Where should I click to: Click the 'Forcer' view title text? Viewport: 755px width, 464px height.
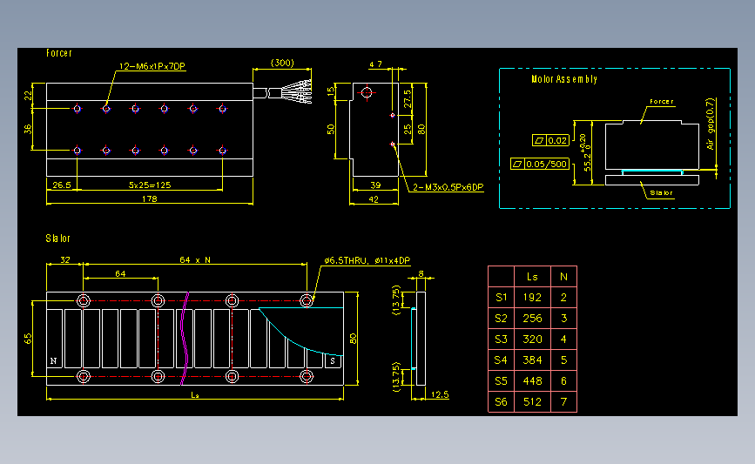coord(58,53)
